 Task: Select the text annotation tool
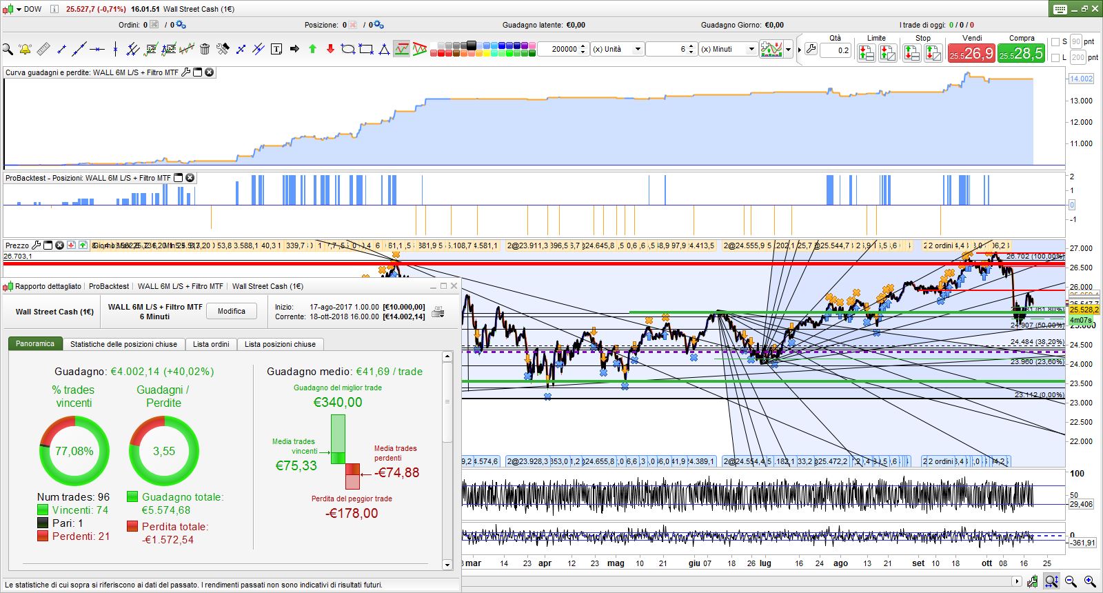coord(276,49)
